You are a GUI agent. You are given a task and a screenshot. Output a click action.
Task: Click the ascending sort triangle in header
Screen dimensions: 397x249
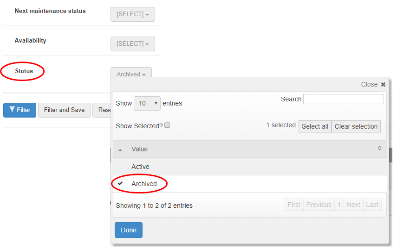tap(121, 150)
